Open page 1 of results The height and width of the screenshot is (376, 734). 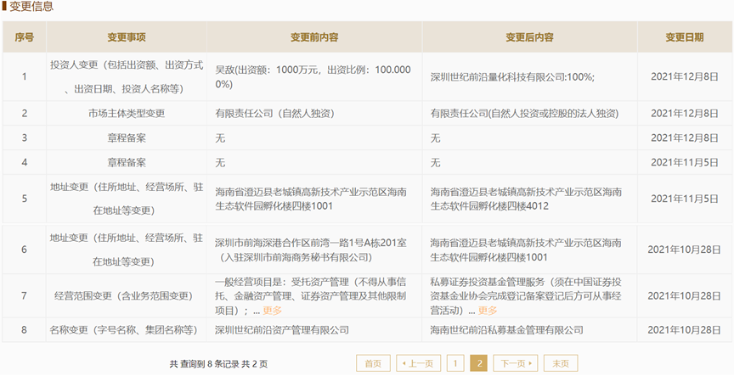(x=455, y=363)
